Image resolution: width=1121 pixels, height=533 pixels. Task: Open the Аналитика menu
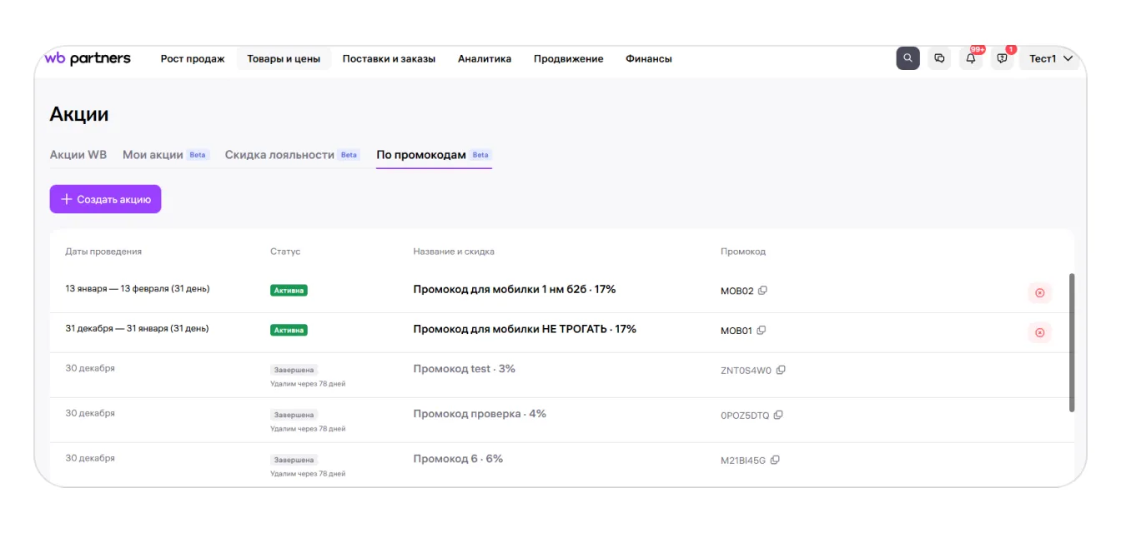coord(485,58)
